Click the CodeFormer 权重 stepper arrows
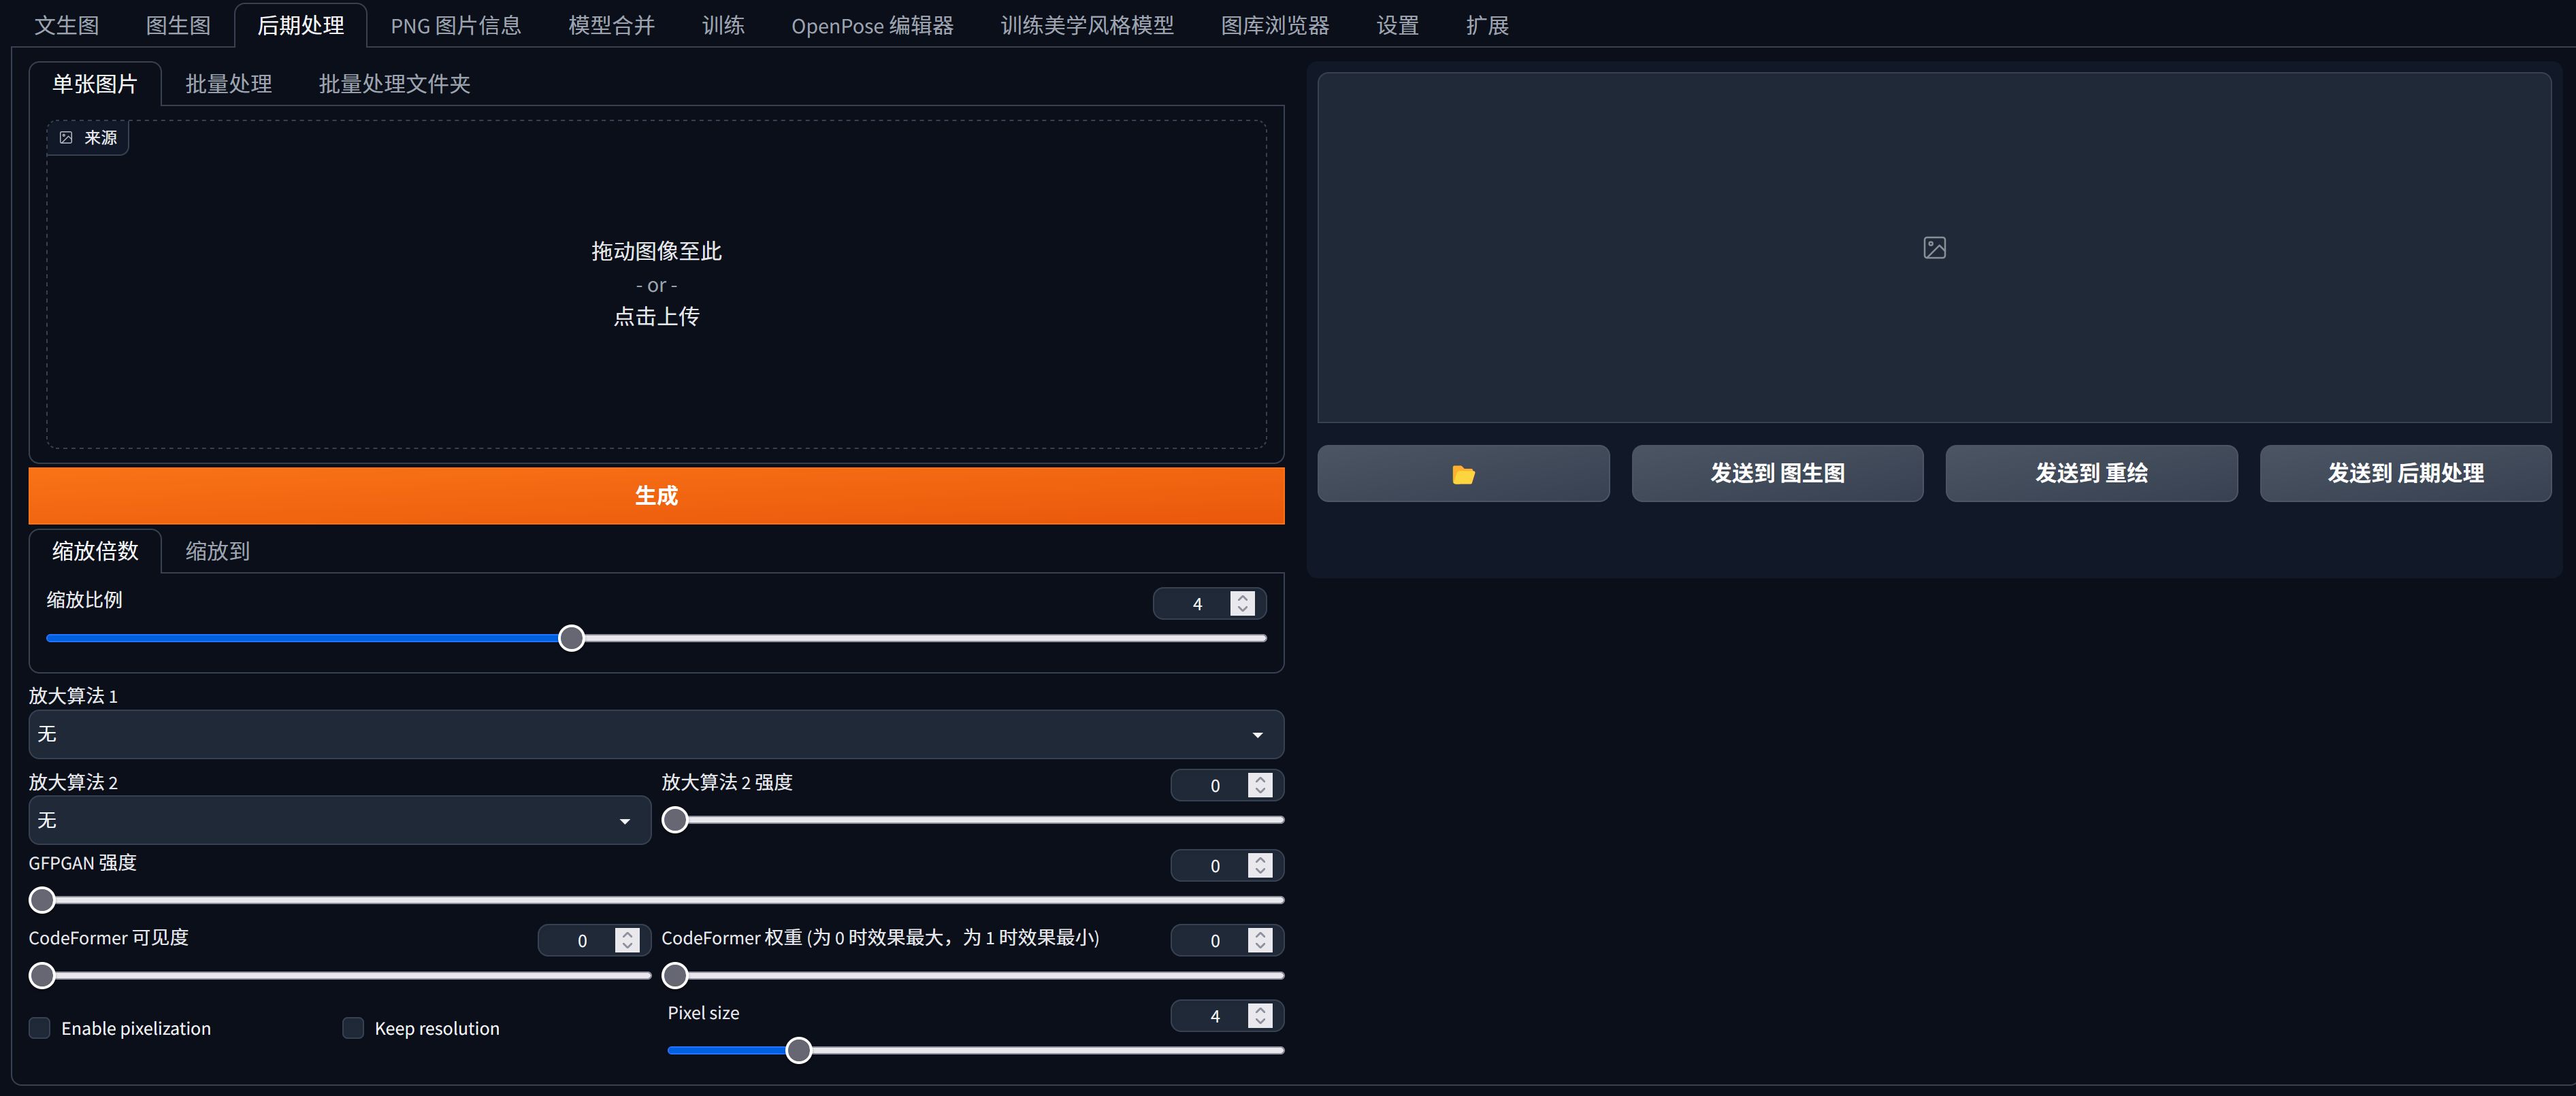2576x1096 pixels. pyautogui.click(x=1261, y=941)
